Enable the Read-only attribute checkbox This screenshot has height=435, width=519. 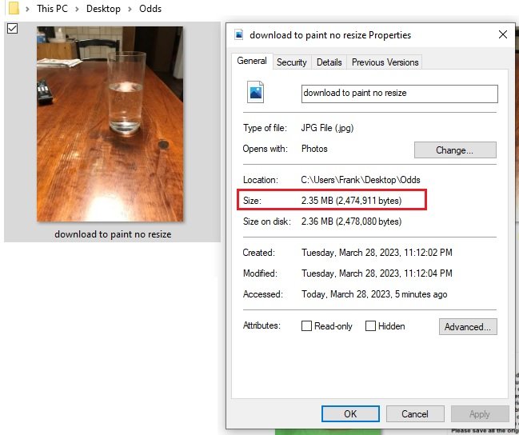point(307,326)
